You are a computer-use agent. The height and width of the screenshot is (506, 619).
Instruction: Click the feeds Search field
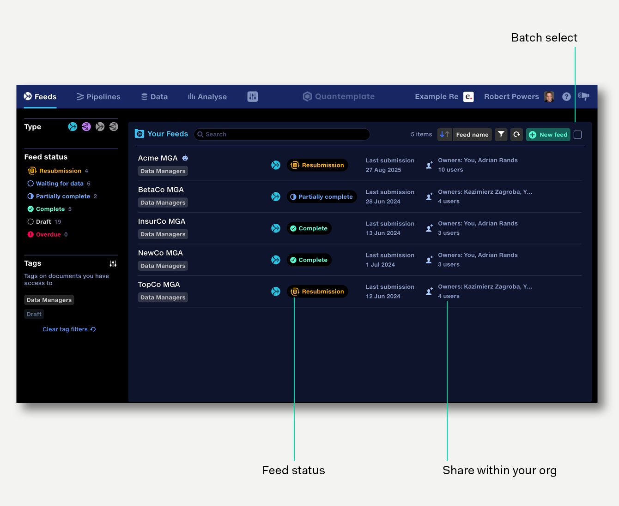click(x=282, y=135)
